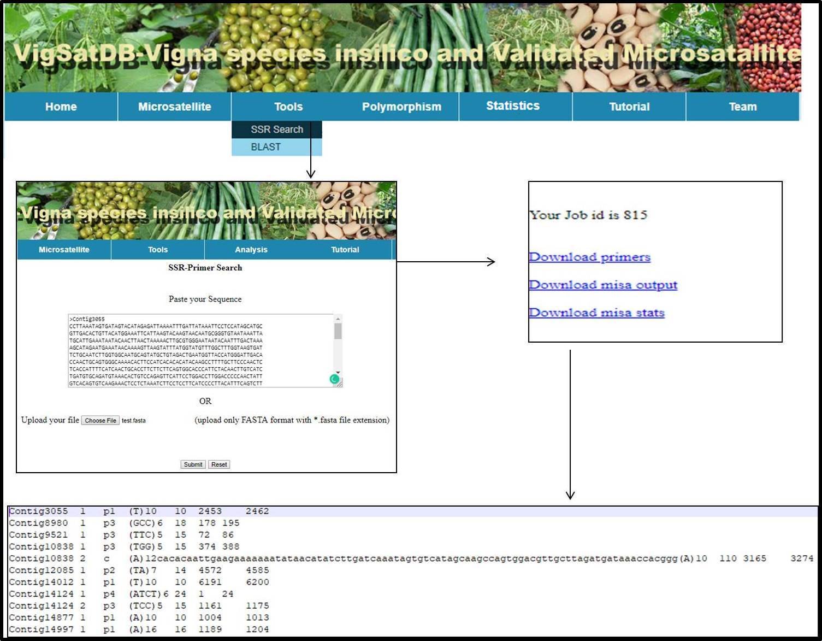Select the Analysis tab in SSR-Primer page
This screenshot has height=641, width=822.
251,250
